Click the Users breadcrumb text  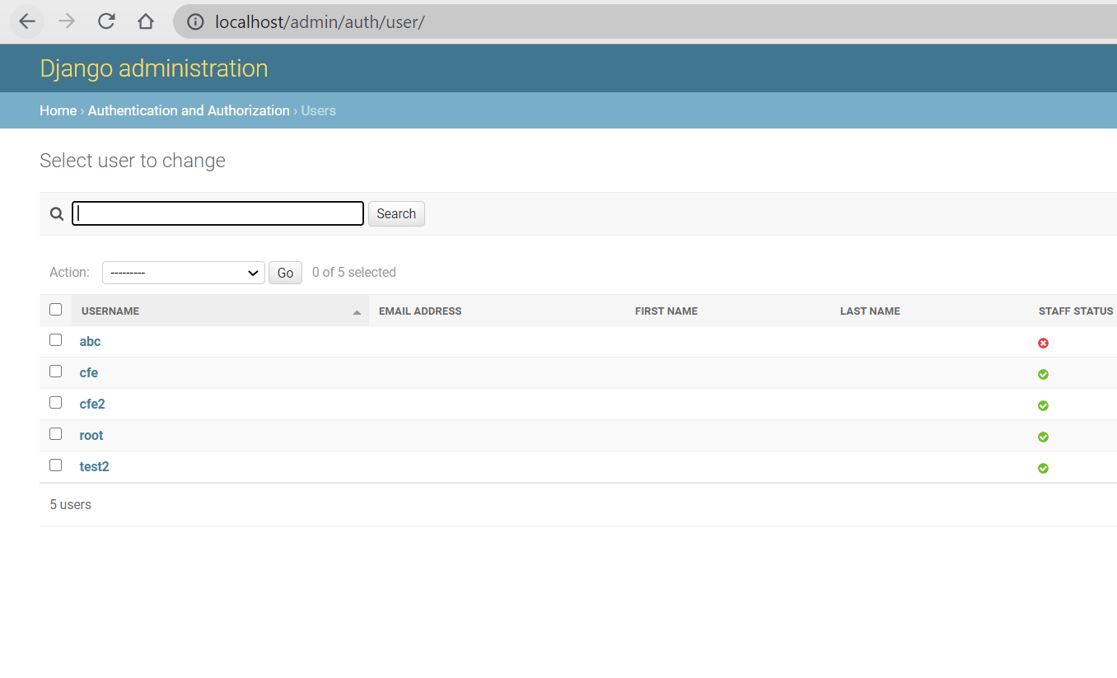[x=318, y=110]
